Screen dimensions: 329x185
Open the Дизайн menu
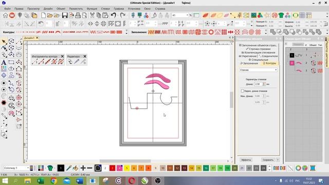(x=48, y=9)
